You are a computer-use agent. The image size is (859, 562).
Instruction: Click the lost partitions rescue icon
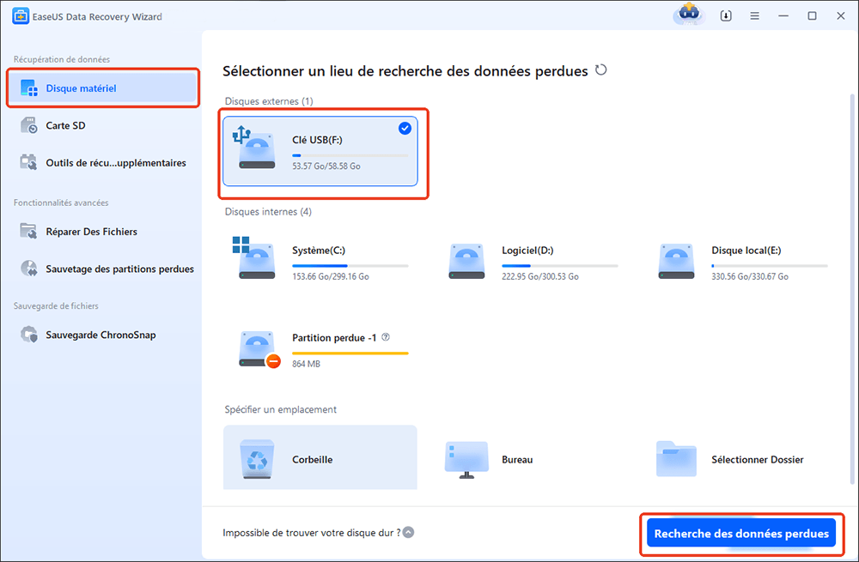[28, 269]
